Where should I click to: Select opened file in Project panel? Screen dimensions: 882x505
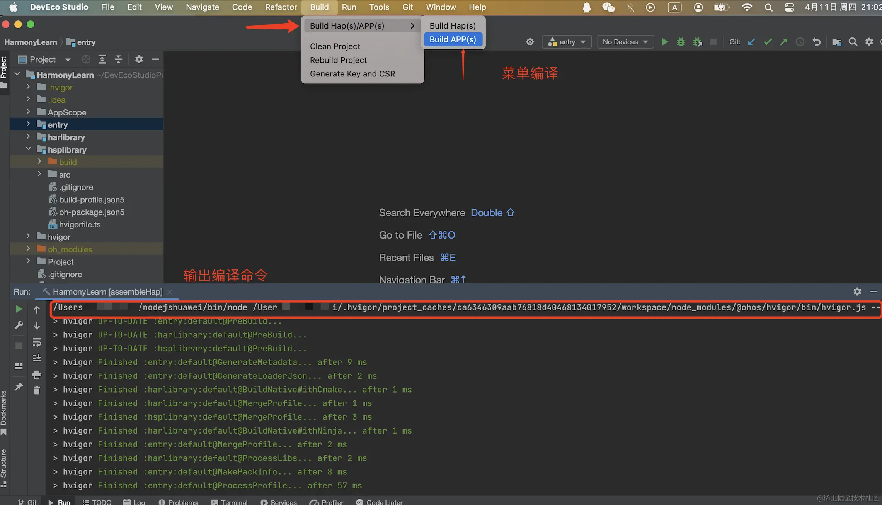click(x=86, y=59)
